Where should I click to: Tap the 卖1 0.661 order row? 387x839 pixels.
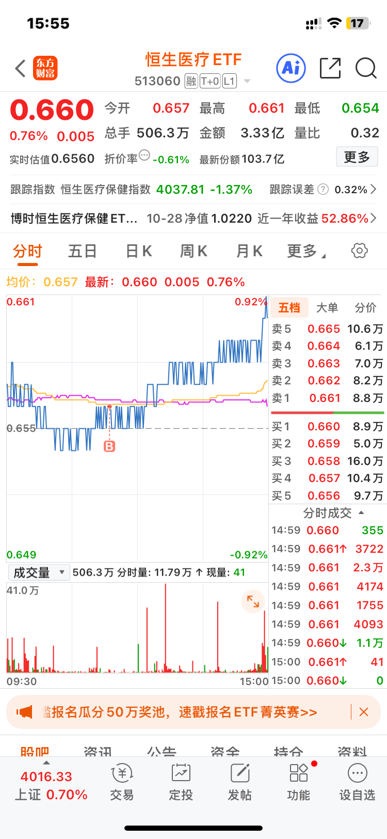[327, 398]
